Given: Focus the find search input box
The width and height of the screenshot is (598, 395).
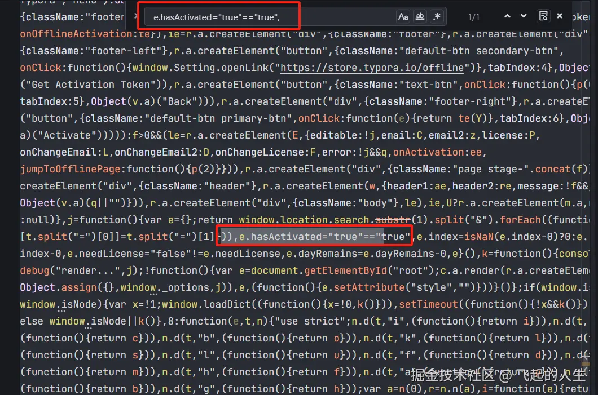Looking at the screenshot, I should coord(271,17).
